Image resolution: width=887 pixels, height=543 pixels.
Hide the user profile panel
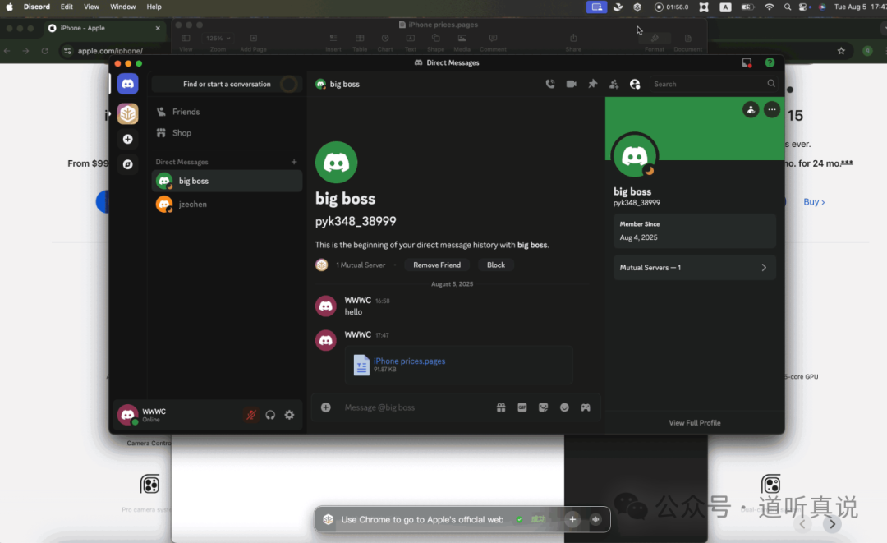(x=635, y=84)
